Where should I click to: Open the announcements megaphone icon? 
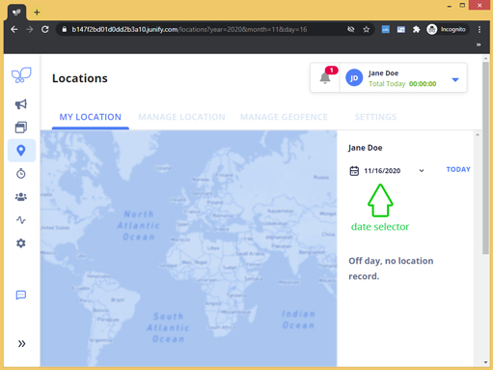coord(21,104)
